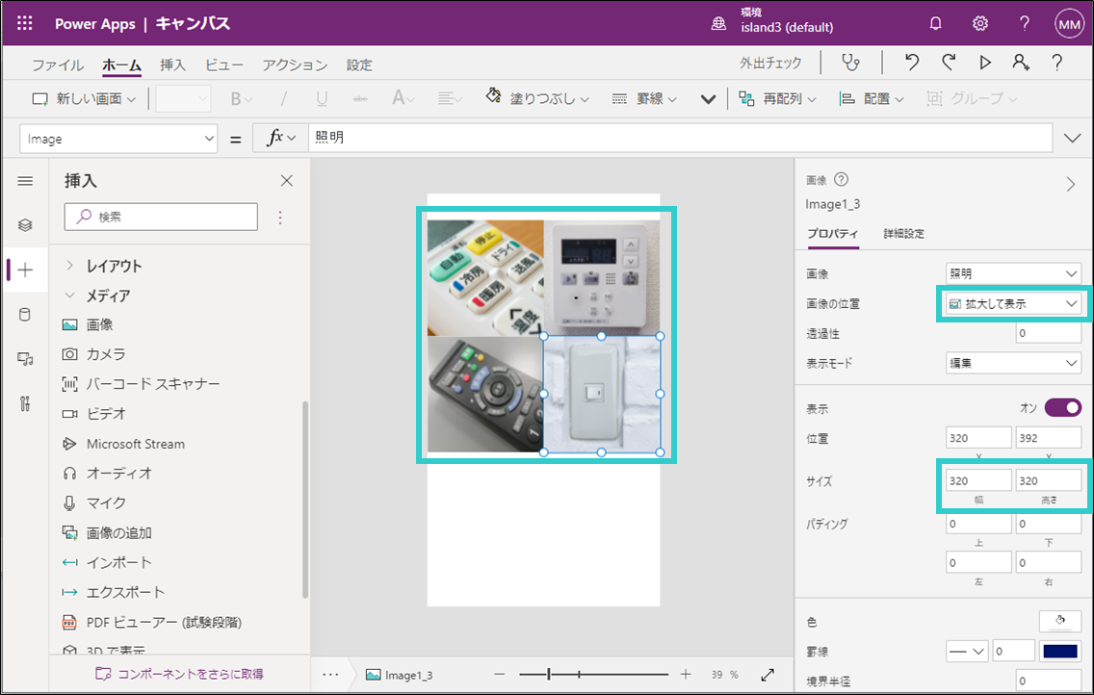Undo the last action
1094x695 pixels.
pyautogui.click(x=911, y=63)
